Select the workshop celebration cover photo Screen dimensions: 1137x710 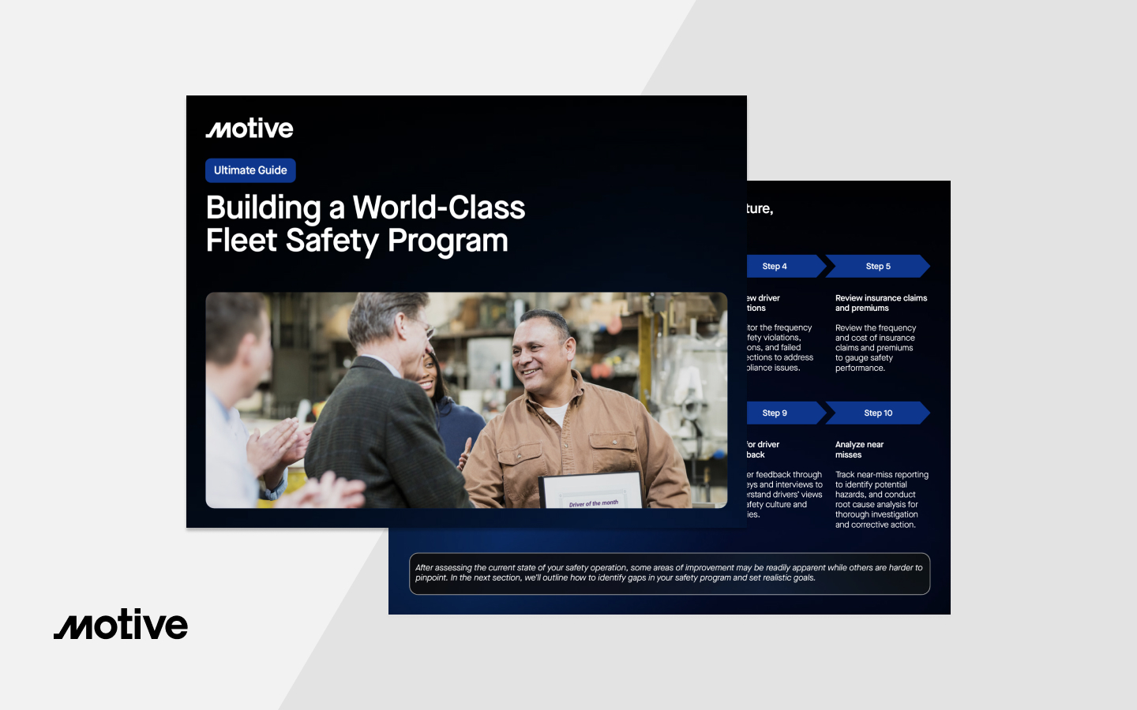pyautogui.click(x=466, y=400)
